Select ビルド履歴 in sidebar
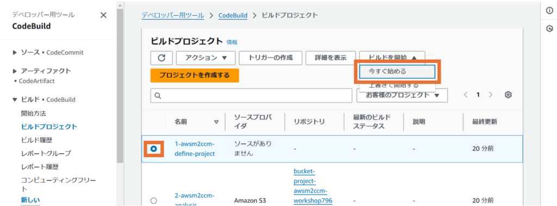The height and width of the screenshot is (206, 557). (x=36, y=140)
